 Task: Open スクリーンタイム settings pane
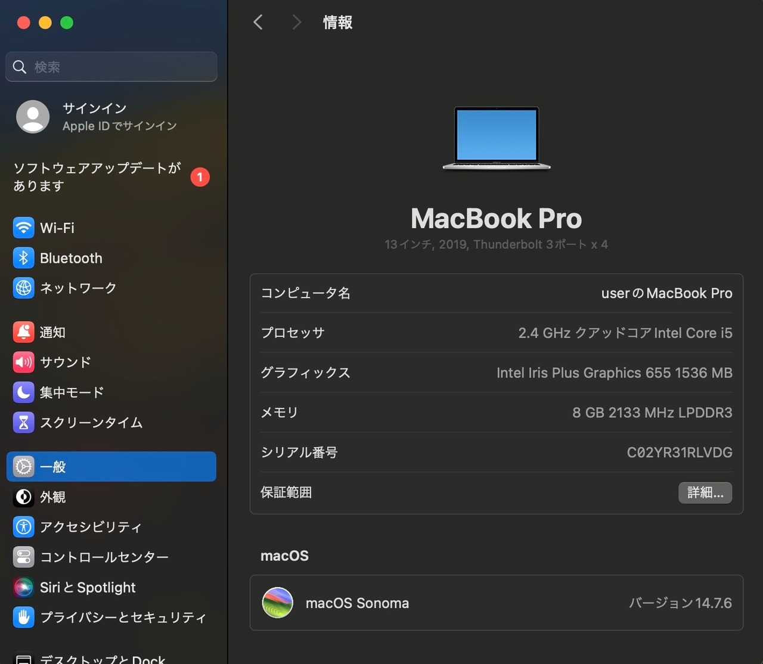coord(111,422)
